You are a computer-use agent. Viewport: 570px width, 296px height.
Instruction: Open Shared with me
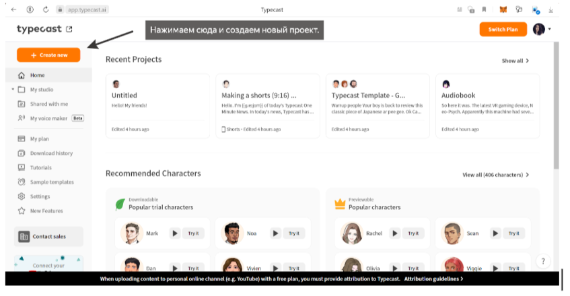coord(48,104)
